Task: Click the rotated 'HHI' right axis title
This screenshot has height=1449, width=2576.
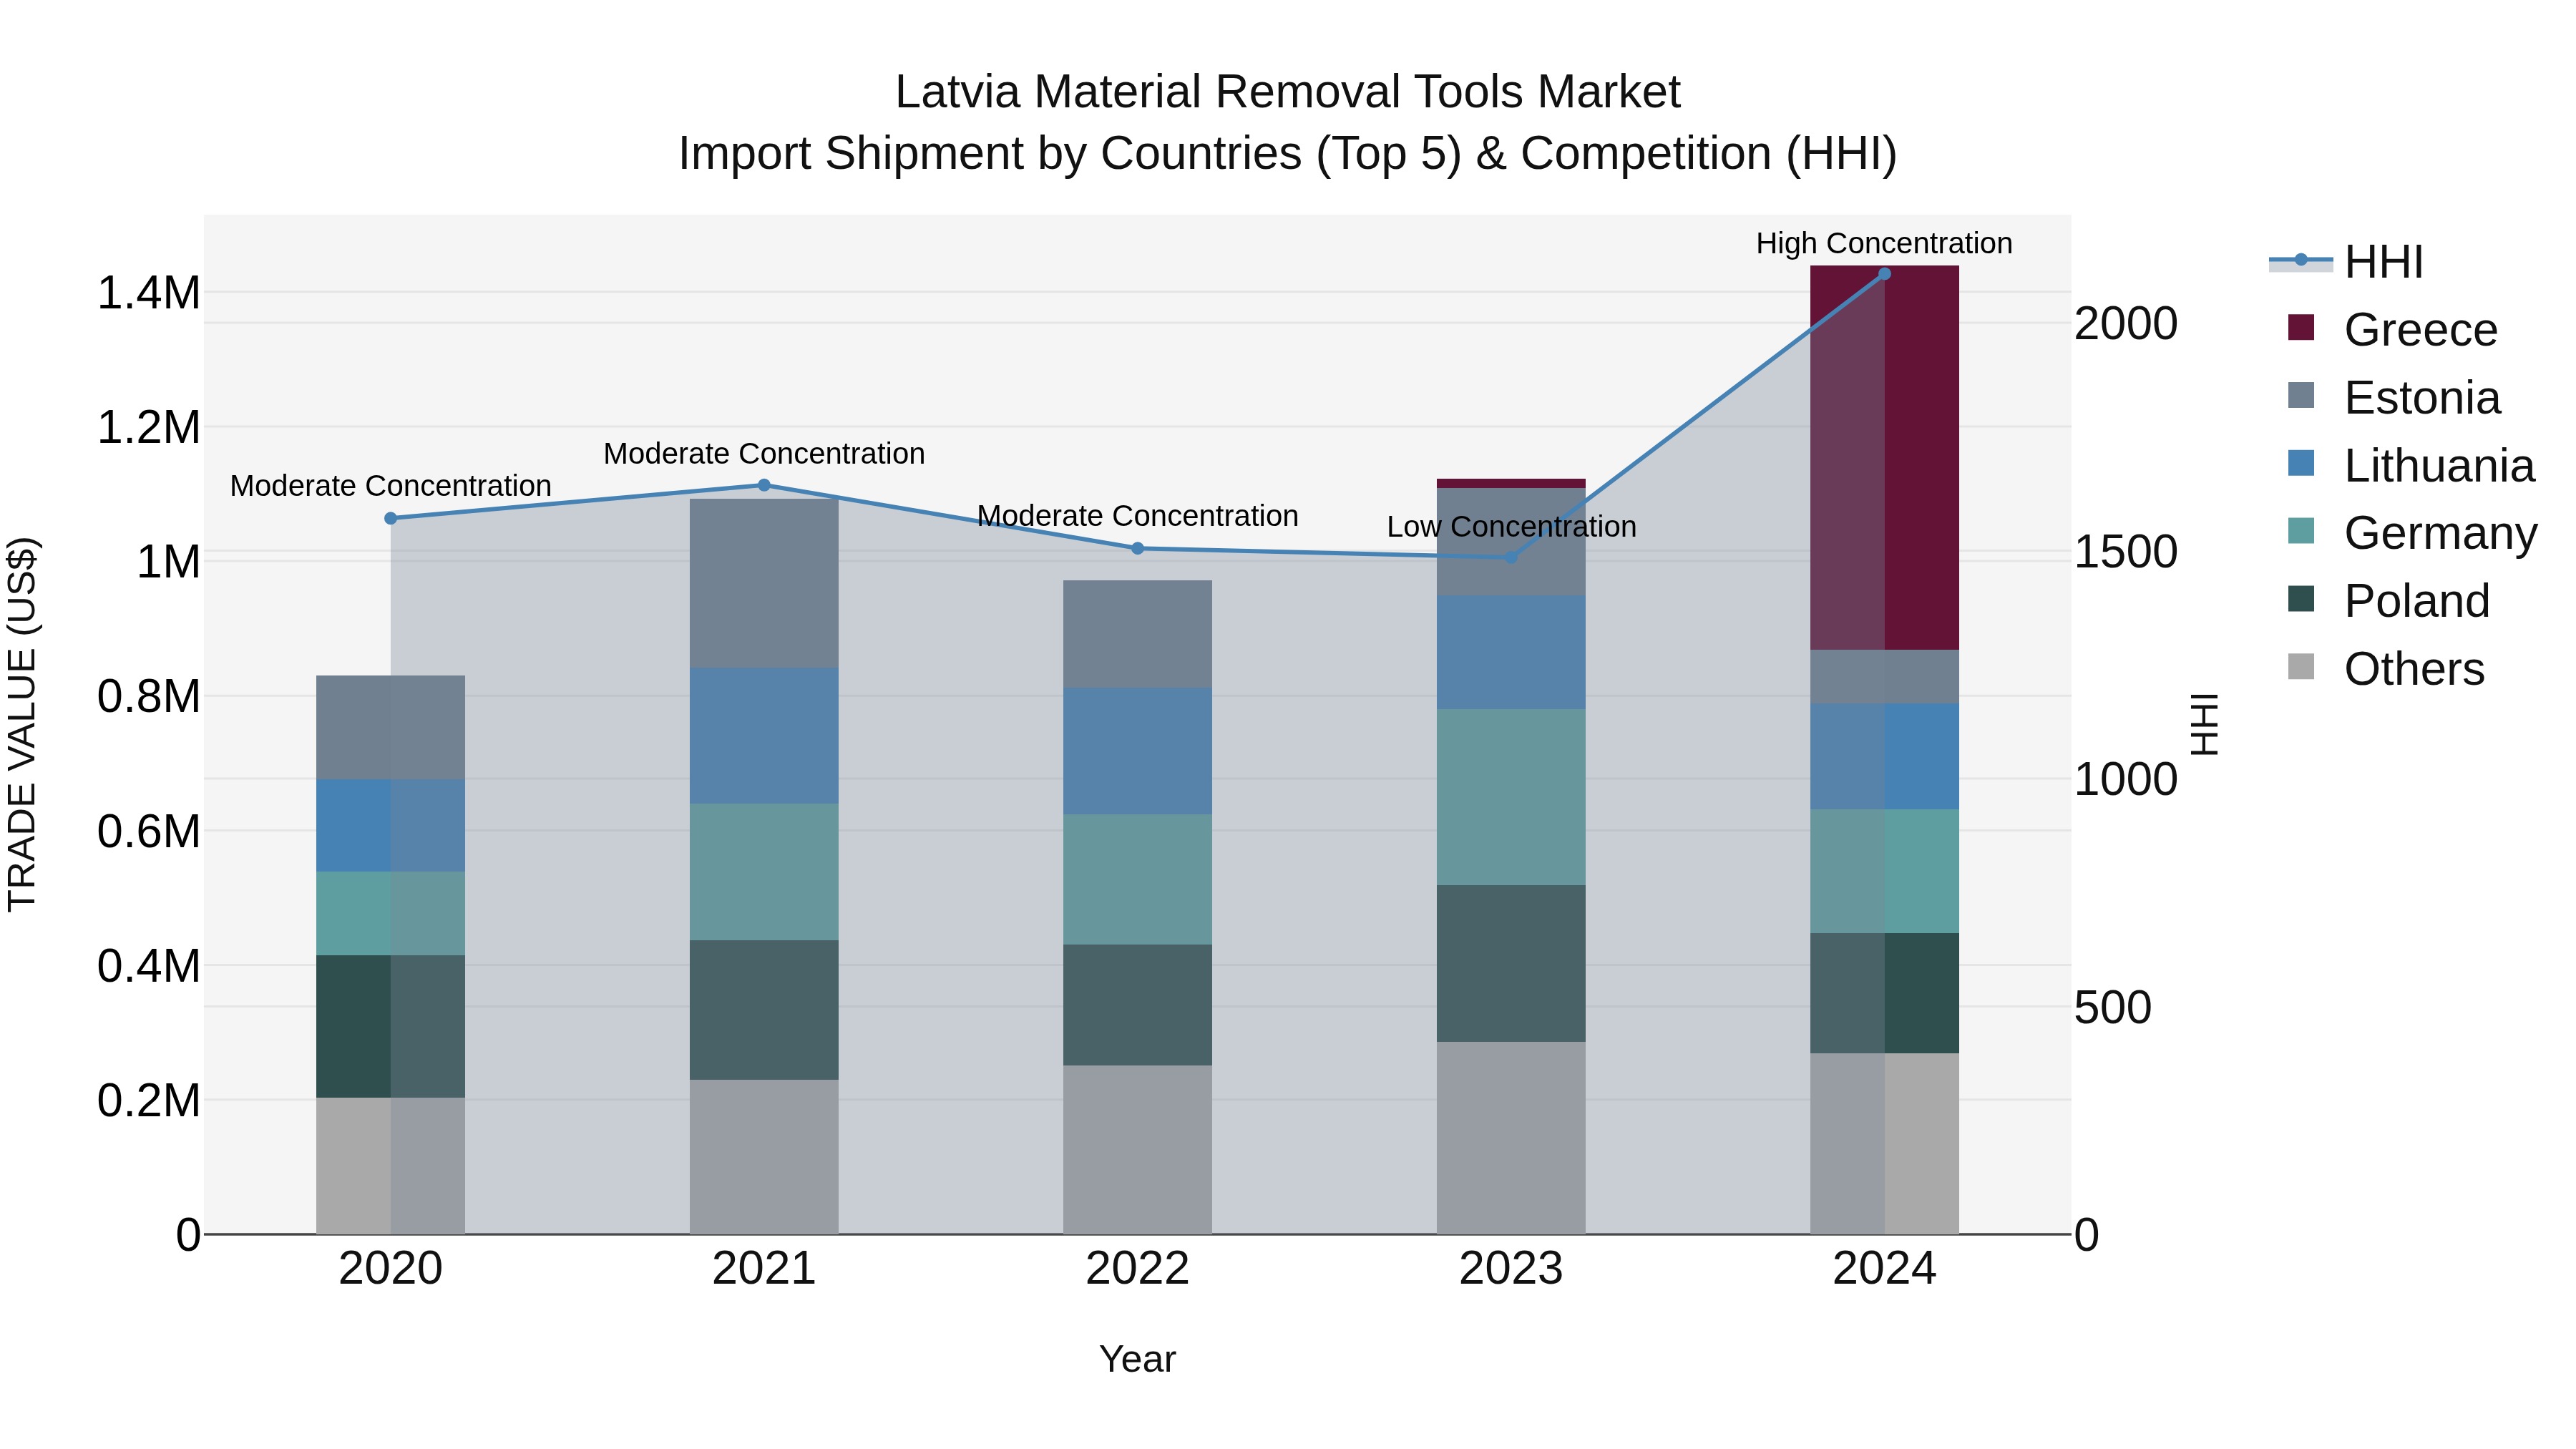Action: 2204,724
